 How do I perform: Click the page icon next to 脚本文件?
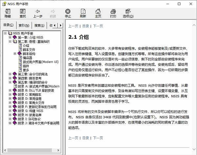(x=20, y=49)
